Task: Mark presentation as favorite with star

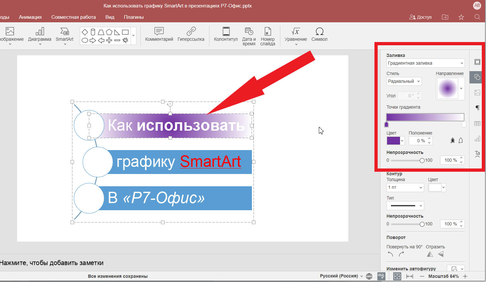Action: pyautogui.click(x=461, y=17)
